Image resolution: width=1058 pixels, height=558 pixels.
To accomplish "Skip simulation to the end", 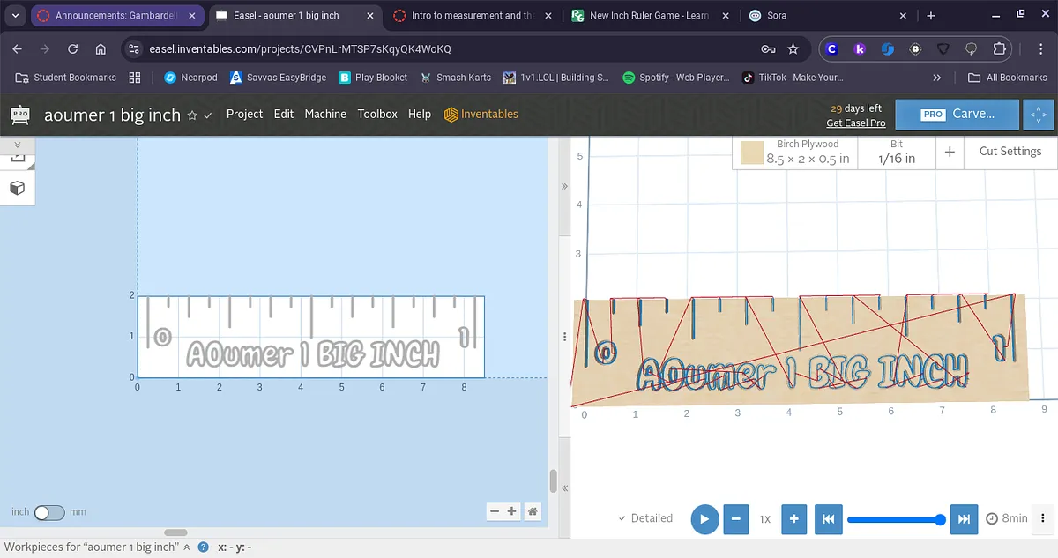I will [965, 519].
